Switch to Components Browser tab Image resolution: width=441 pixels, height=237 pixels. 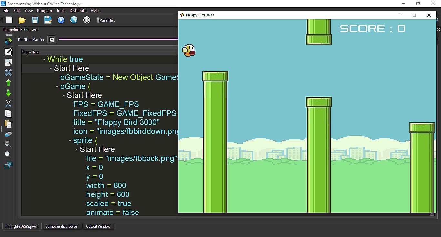pyautogui.click(x=62, y=226)
